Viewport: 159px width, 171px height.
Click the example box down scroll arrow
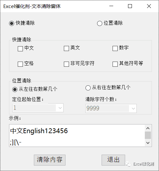pyautogui.click(x=148, y=143)
